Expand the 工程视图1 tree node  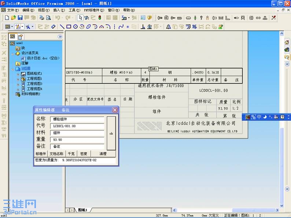pos(18,80)
